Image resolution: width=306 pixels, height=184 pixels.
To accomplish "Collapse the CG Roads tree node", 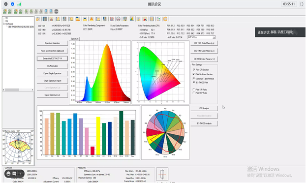I will coord(4,24).
